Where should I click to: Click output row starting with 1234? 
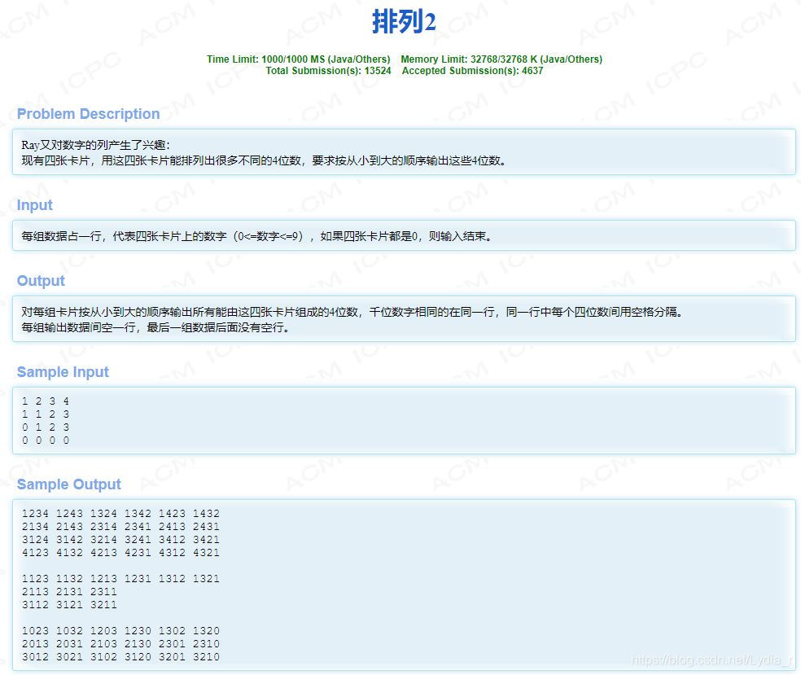click(120, 514)
